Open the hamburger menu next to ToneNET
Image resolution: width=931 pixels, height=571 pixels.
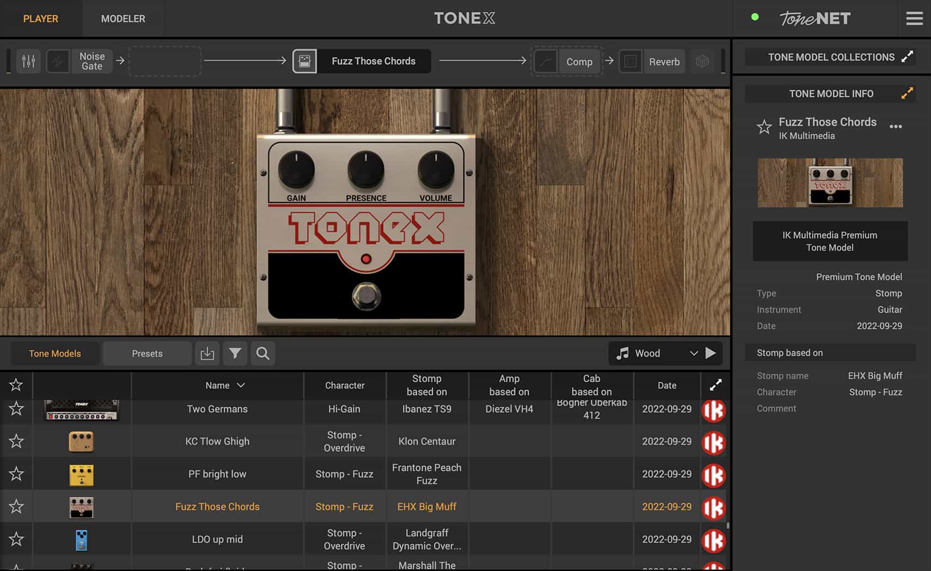(914, 18)
